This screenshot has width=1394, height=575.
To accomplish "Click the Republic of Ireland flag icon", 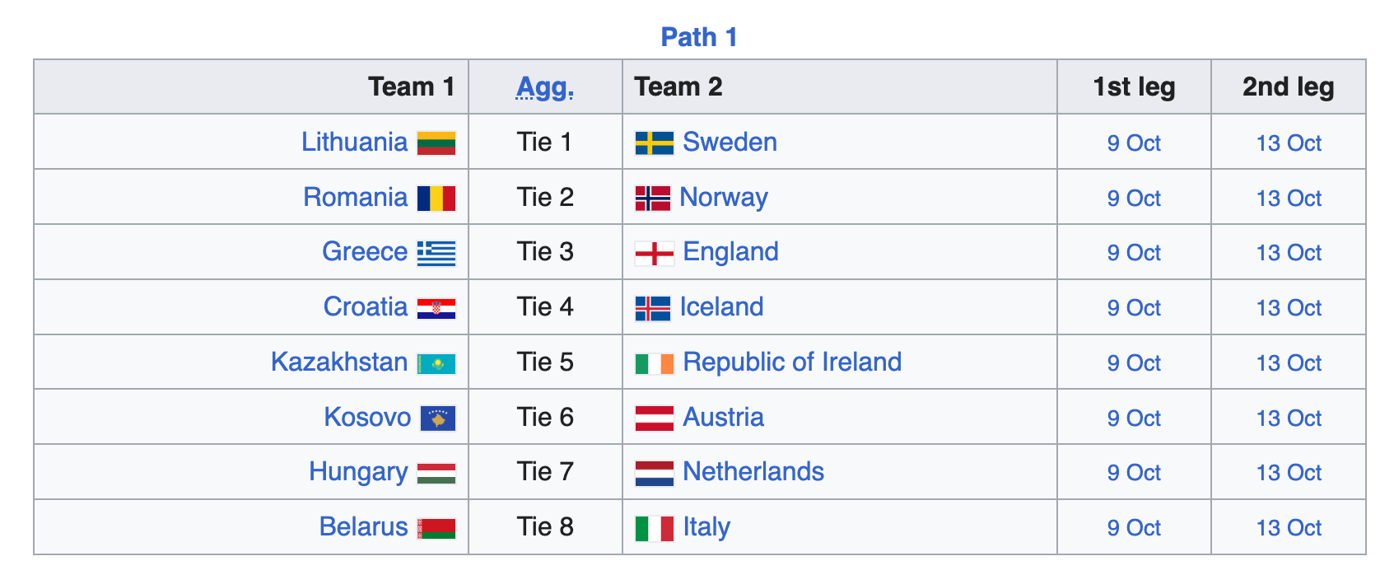I will tap(655, 363).
